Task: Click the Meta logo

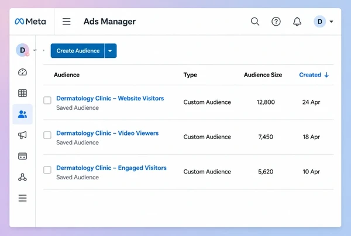Action: (x=30, y=22)
